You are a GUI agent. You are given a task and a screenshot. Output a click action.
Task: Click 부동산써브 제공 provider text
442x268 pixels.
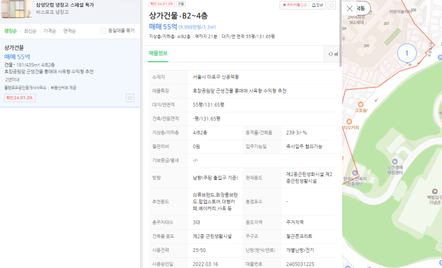click(64, 88)
